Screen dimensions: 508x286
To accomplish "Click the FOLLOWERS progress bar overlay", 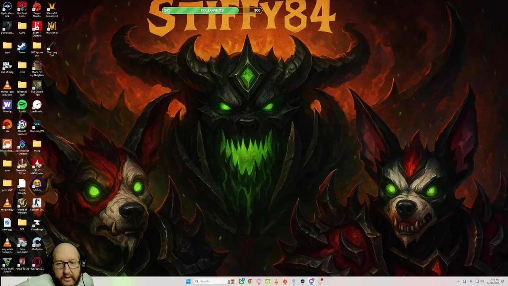I will pos(212,10).
